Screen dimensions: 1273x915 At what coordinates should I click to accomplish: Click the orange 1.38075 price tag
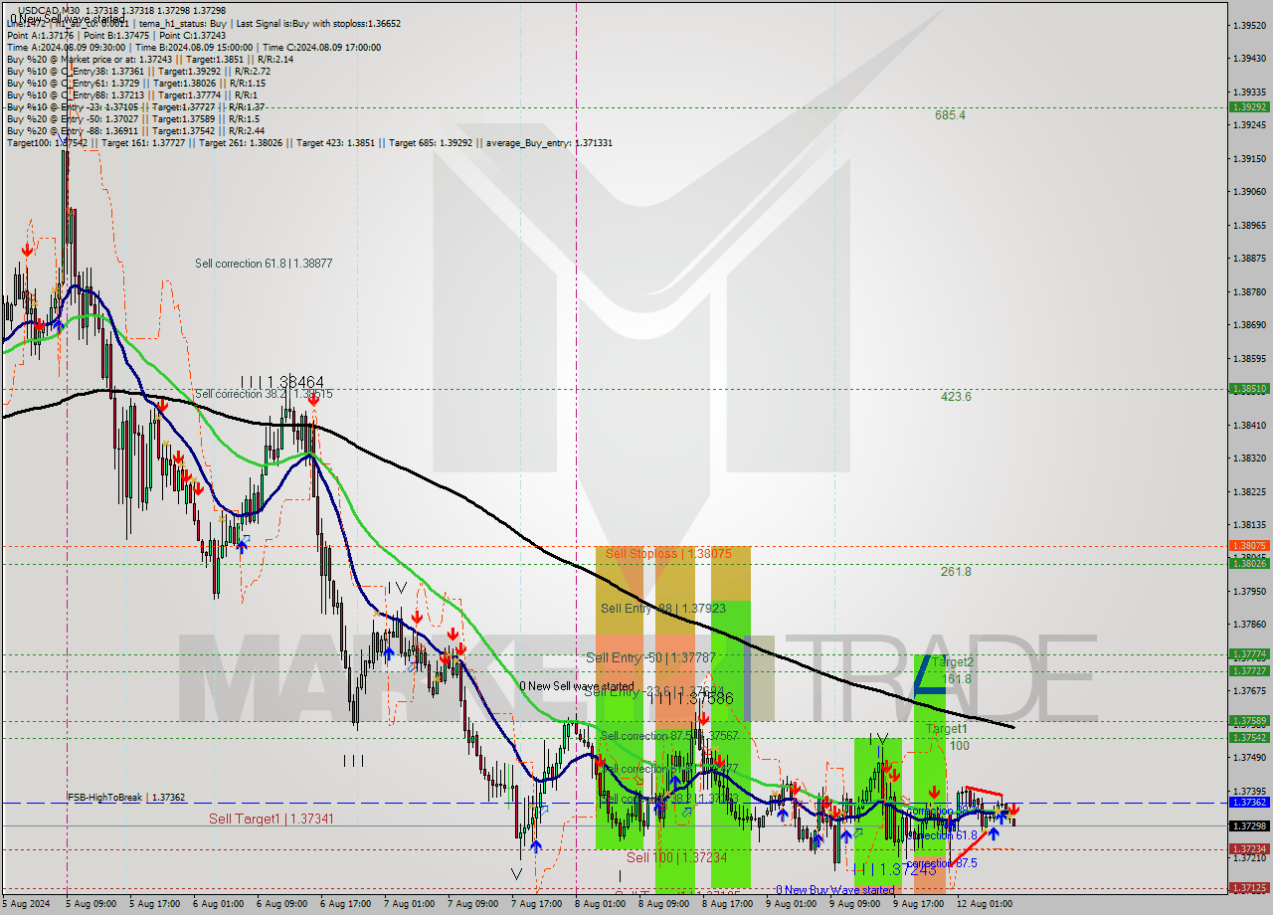click(x=1248, y=545)
